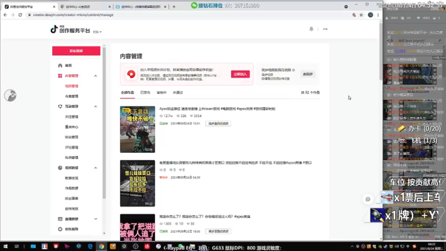Screen dimensions: 446x251
Task: Click the Douyin creator platform logo
Action: tap(70, 30)
